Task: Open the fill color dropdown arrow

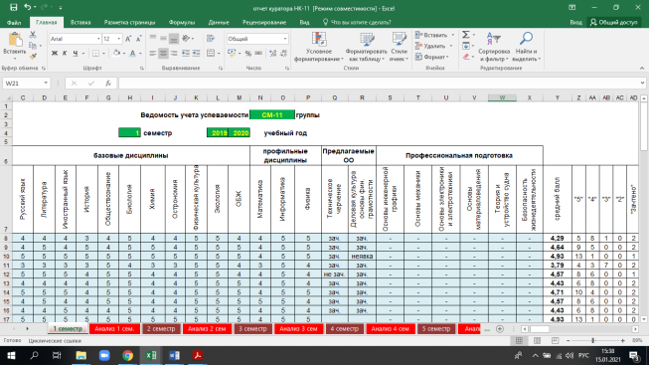Action: click(124, 53)
